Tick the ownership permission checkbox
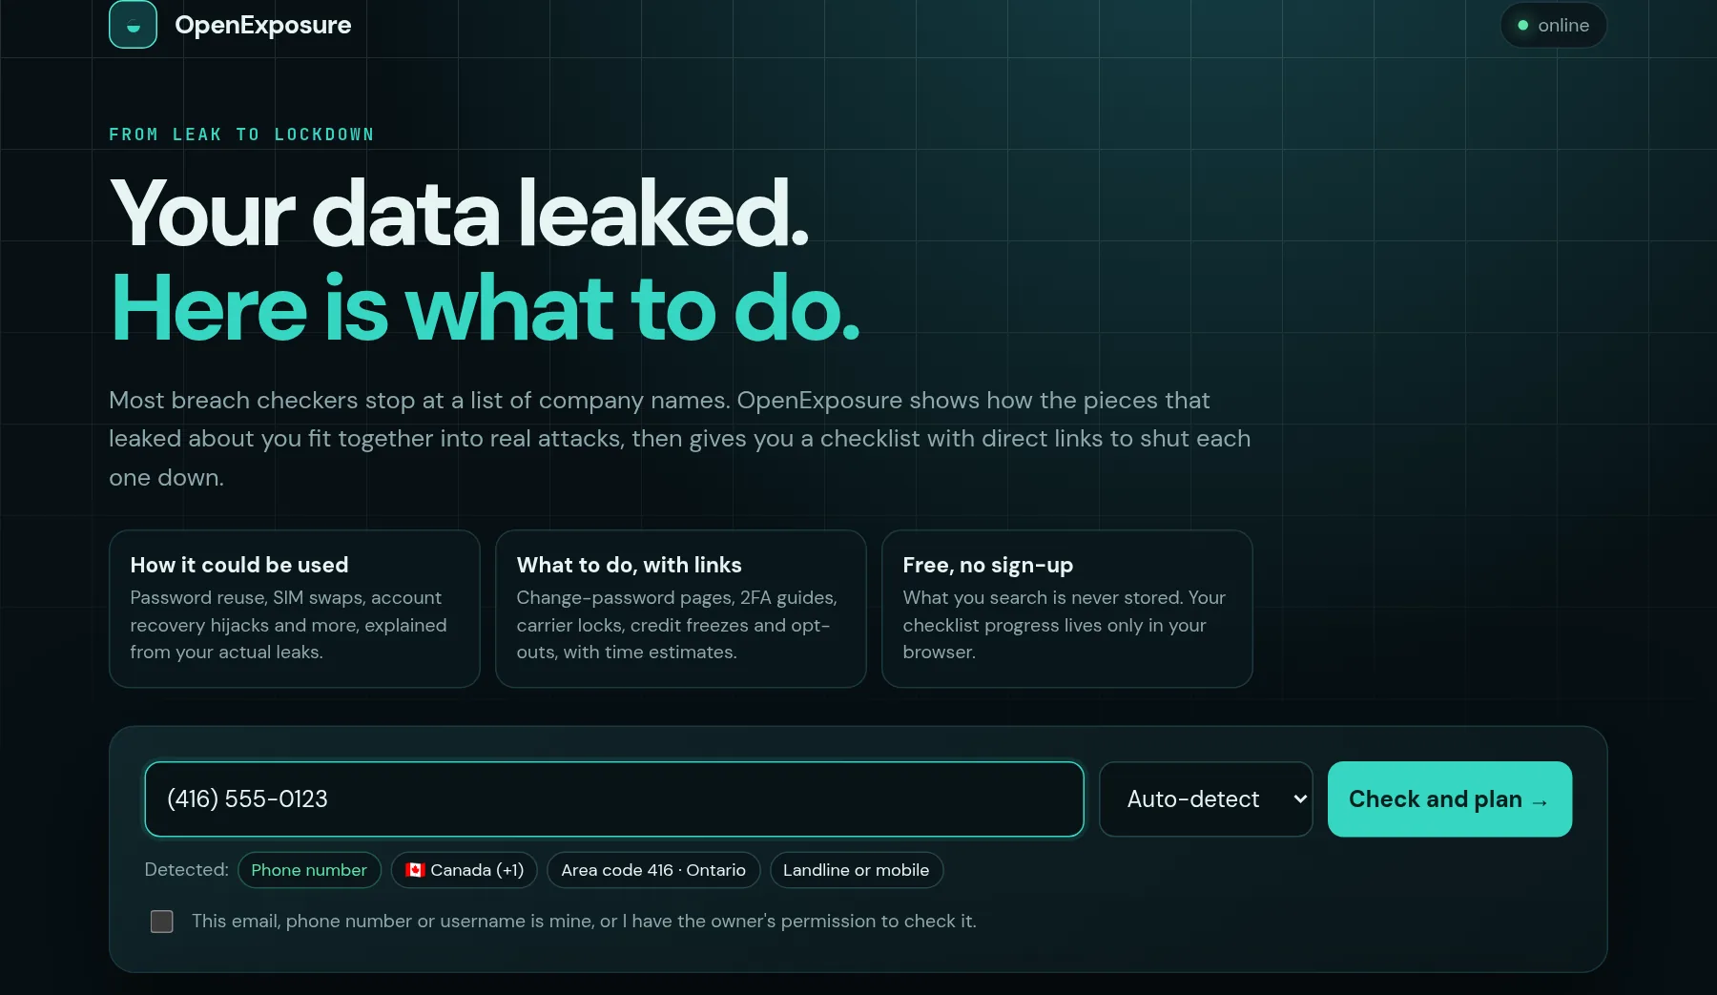 (162, 922)
